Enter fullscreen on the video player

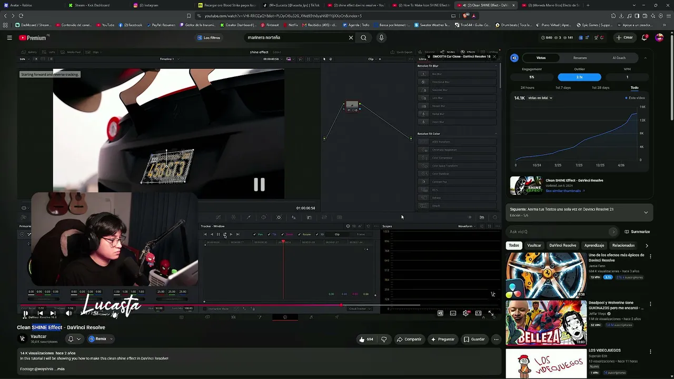pyautogui.click(x=491, y=313)
